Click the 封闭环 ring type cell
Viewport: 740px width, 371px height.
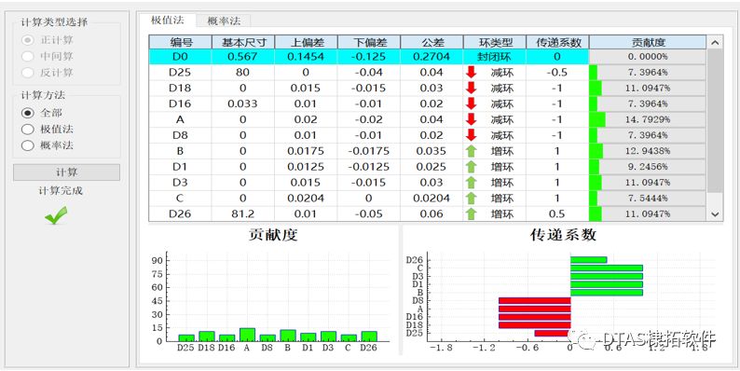point(495,57)
